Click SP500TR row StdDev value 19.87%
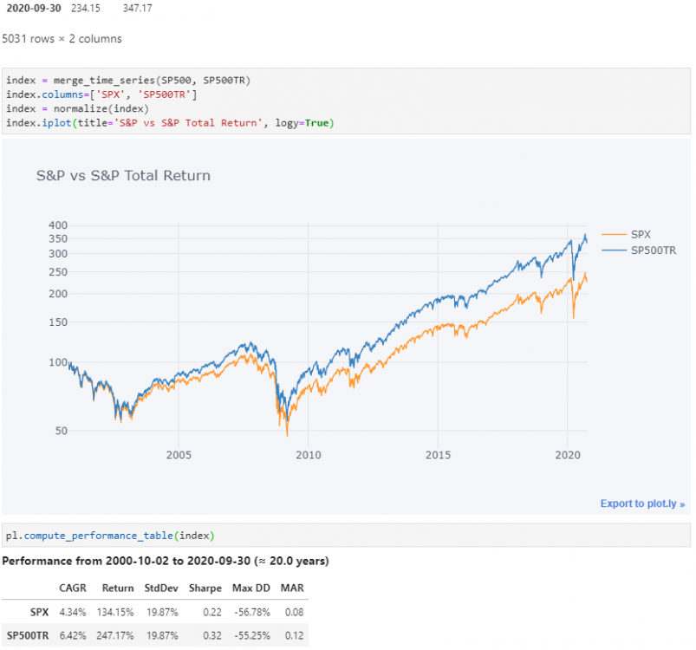 click(x=162, y=635)
